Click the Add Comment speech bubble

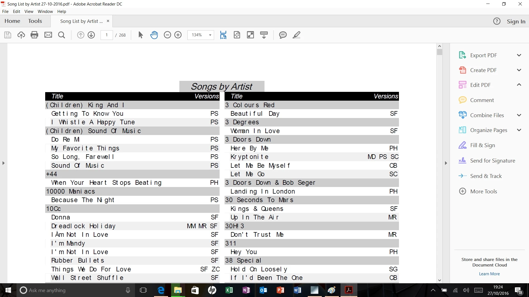coord(283,35)
